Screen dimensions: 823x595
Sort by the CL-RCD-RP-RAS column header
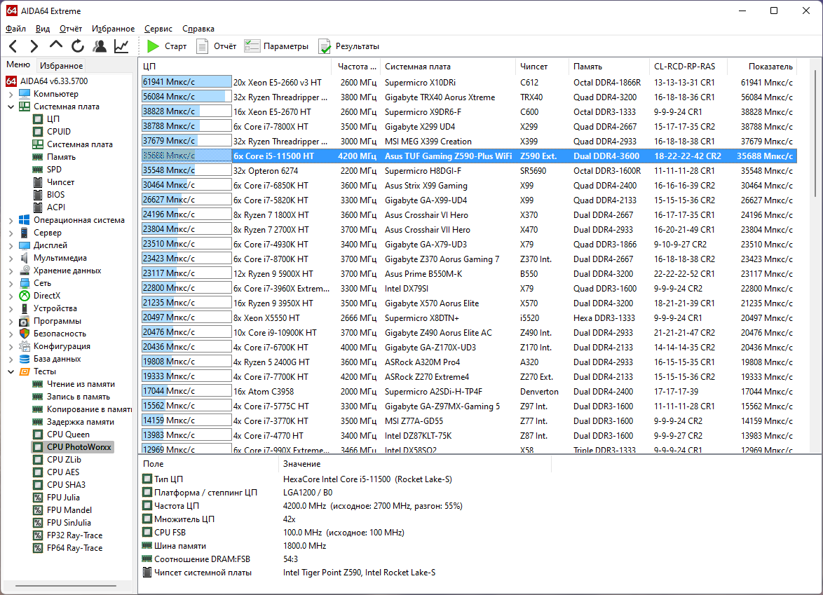688,67
